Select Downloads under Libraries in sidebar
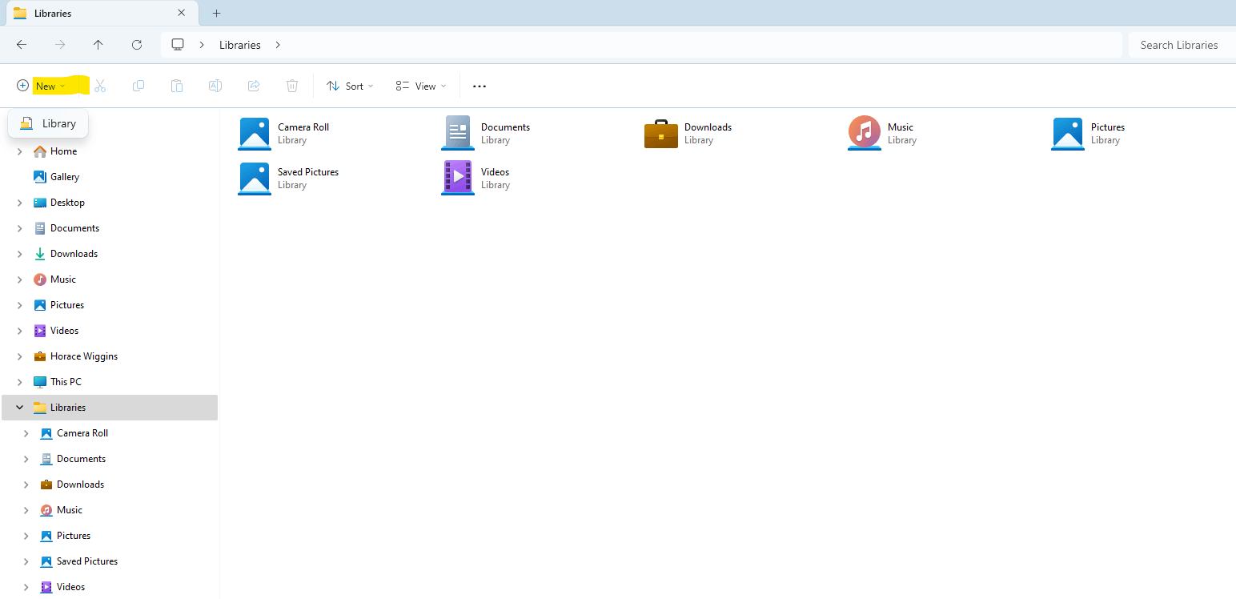 coord(80,484)
